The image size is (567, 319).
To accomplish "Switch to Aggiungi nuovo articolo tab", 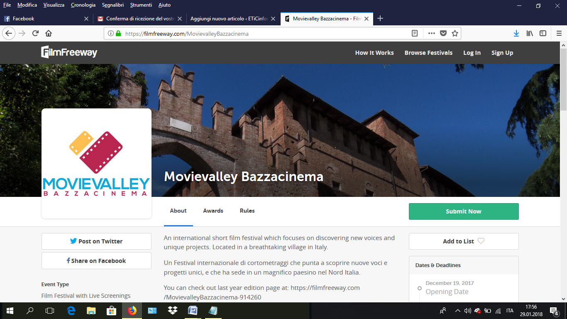I will pos(232,19).
